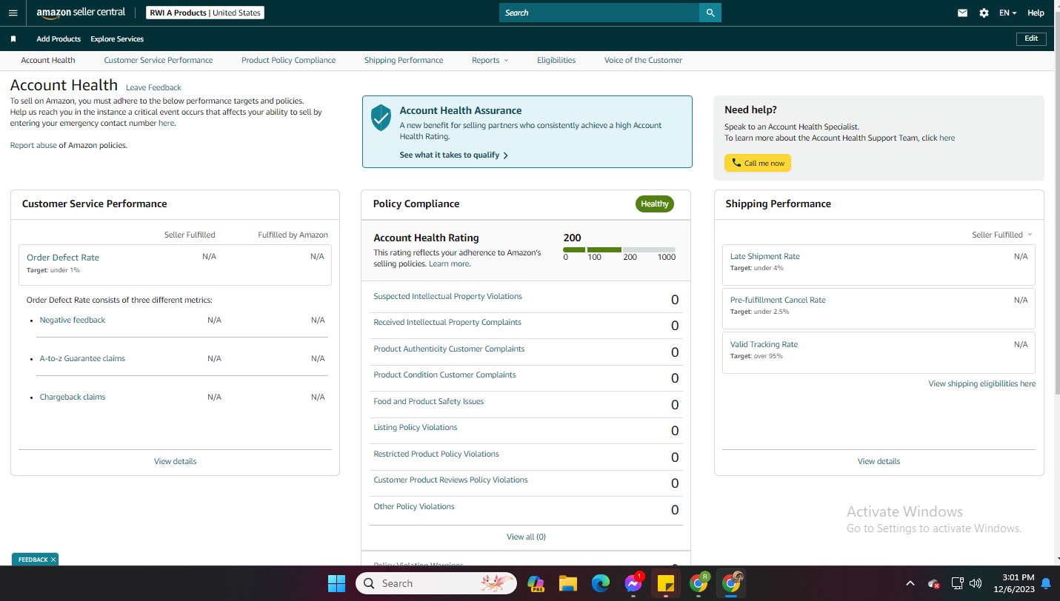Open the Seller Fulfilled dropdown in Shipping Performance
The image size is (1060, 601).
[1001, 235]
